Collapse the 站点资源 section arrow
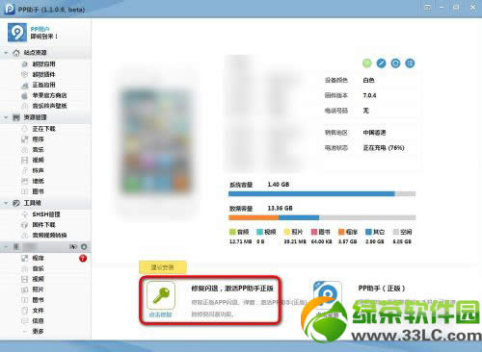The width and height of the screenshot is (482, 352). (6, 53)
